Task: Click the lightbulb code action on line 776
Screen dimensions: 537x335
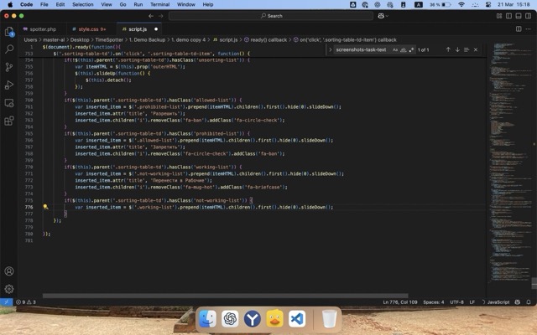Action: tap(45, 207)
